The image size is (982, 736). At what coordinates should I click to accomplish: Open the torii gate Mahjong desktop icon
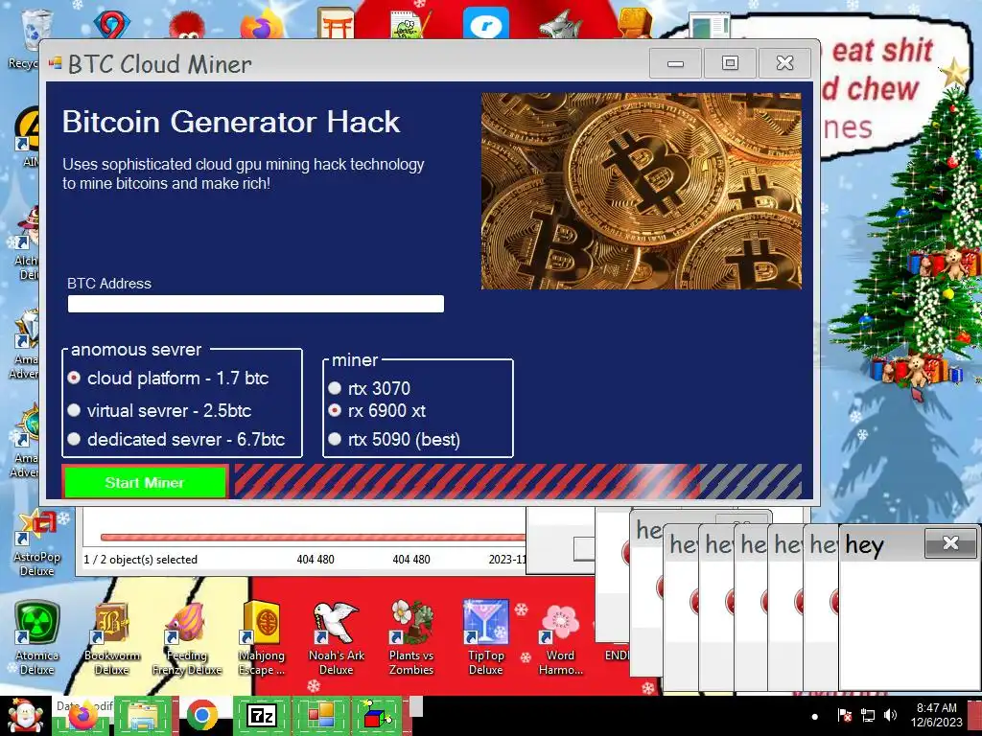pyautogui.click(x=336, y=23)
